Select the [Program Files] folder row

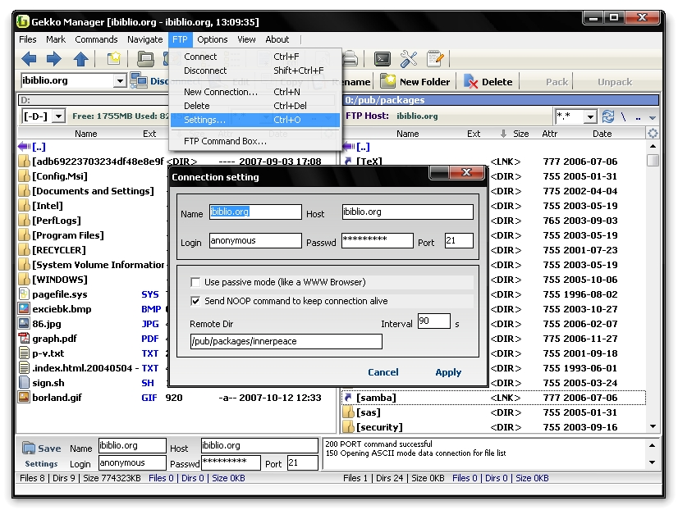click(91, 235)
